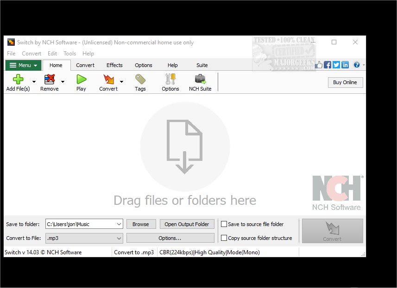Viewport: 397px width, 288px height.
Task: Close the Switch window
Action: pos(355,42)
